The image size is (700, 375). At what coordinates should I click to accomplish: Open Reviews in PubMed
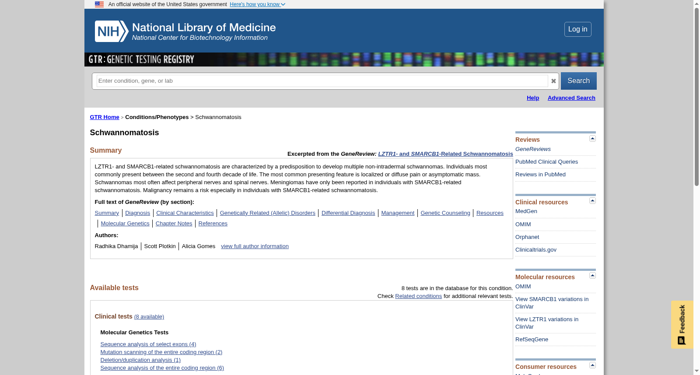coord(540,175)
